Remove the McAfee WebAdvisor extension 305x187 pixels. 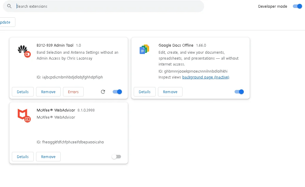(48, 157)
